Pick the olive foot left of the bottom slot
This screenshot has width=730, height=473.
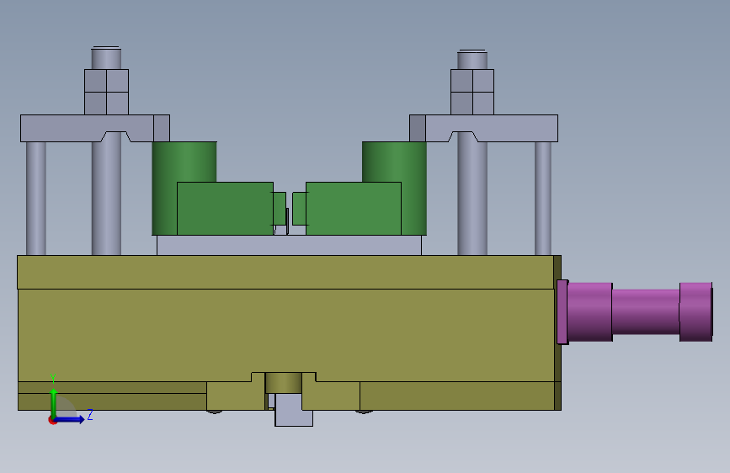tap(236, 396)
